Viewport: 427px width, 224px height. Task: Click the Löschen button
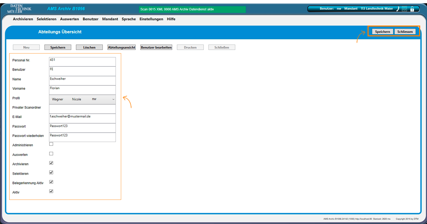point(89,48)
